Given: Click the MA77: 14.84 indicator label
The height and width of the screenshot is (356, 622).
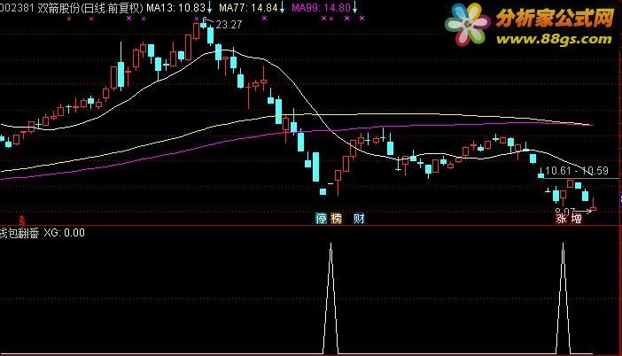Looking at the screenshot, I should tap(248, 8).
